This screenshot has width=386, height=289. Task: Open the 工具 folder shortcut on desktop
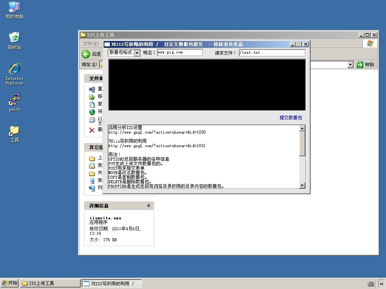pos(15,134)
